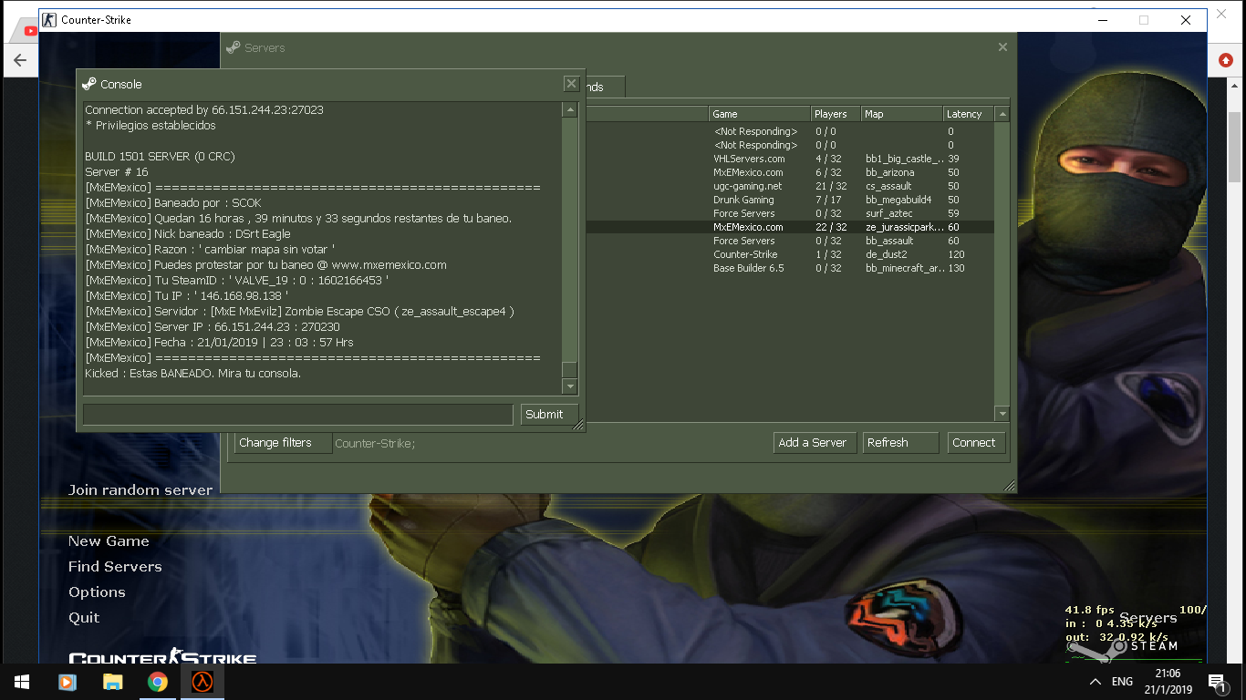Click the Steam icon in Console title

(89, 84)
